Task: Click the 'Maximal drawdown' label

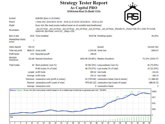Action: coord(44,59)
